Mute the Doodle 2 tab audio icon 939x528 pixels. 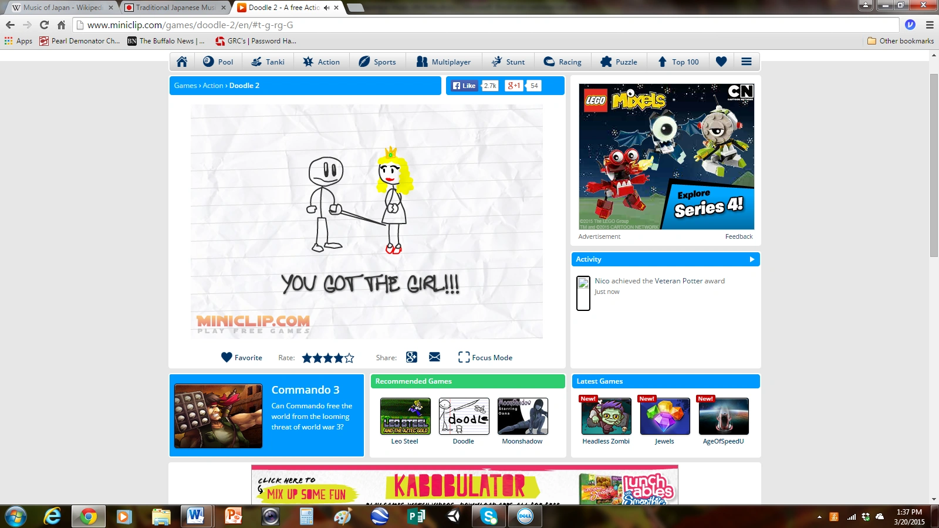click(x=326, y=8)
